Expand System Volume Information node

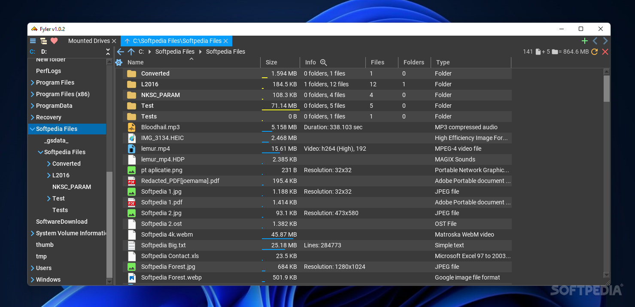coord(32,233)
